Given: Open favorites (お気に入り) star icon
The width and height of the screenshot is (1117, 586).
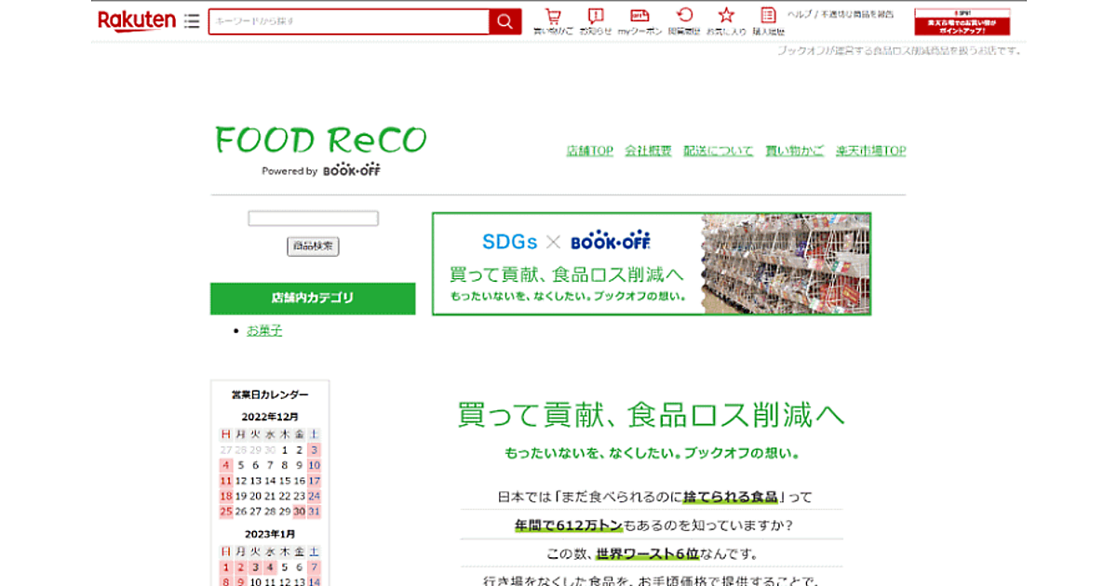Looking at the screenshot, I should 726,17.
